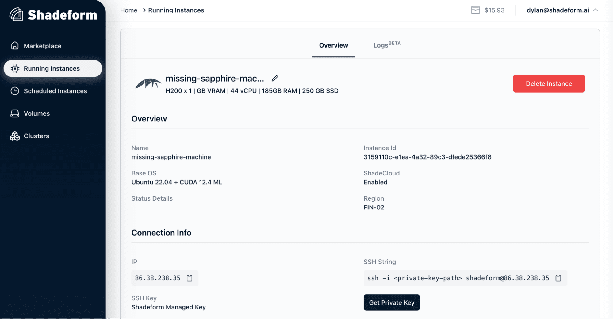Click the Delete Instance button
This screenshot has width=613, height=319.
click(549, 83)
